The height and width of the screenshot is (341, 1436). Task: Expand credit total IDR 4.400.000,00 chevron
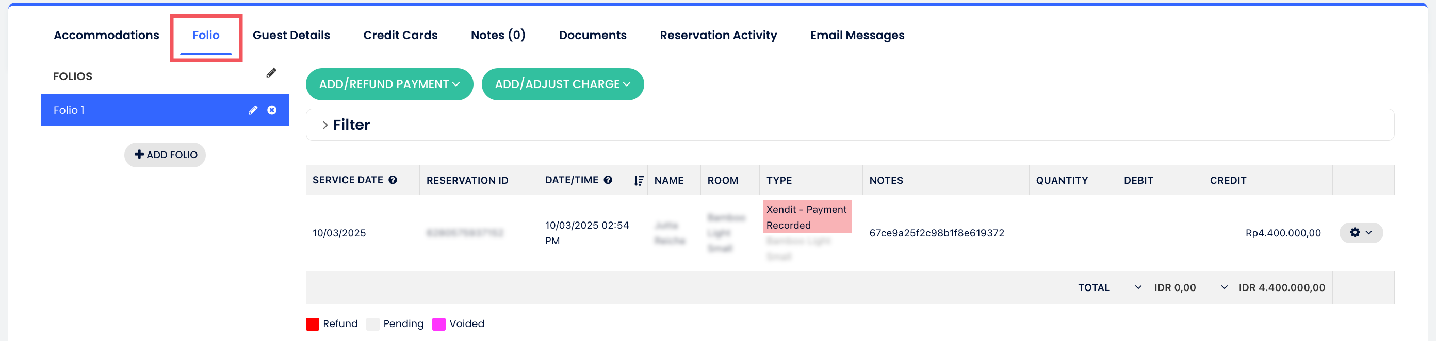(1224, 287)
